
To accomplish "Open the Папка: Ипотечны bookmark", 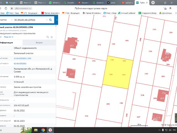I will pos(92,13).
